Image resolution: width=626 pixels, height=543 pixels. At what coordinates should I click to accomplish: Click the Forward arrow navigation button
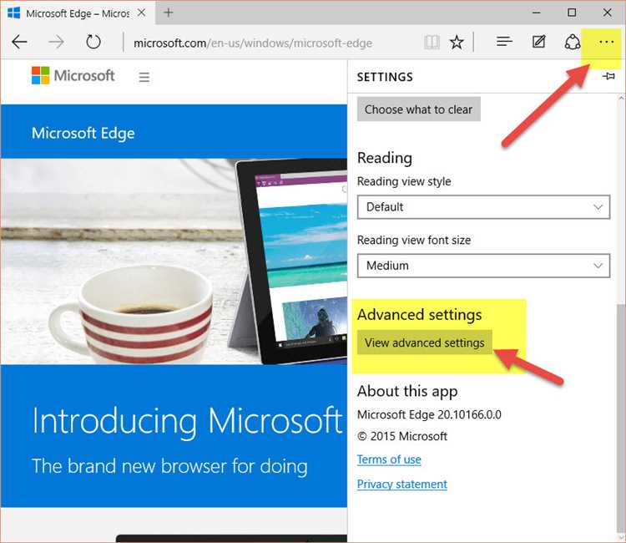click(x=57, y=42)
